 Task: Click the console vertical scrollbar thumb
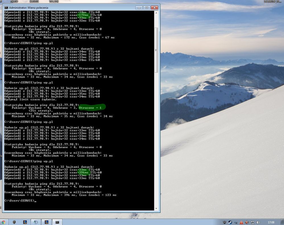(x=156, y=50)
